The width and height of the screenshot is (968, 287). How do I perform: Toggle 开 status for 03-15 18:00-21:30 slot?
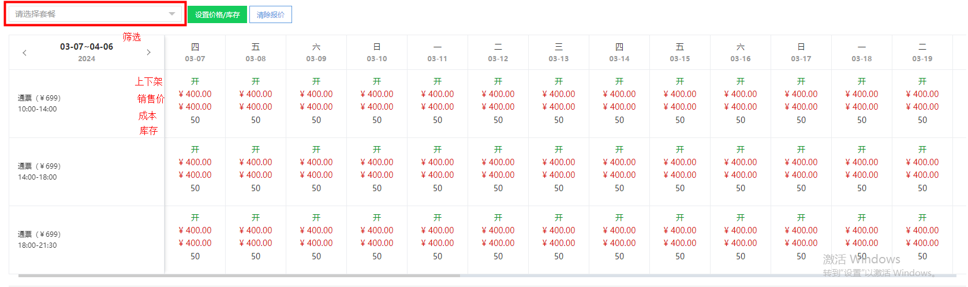[x=680, y=218]
